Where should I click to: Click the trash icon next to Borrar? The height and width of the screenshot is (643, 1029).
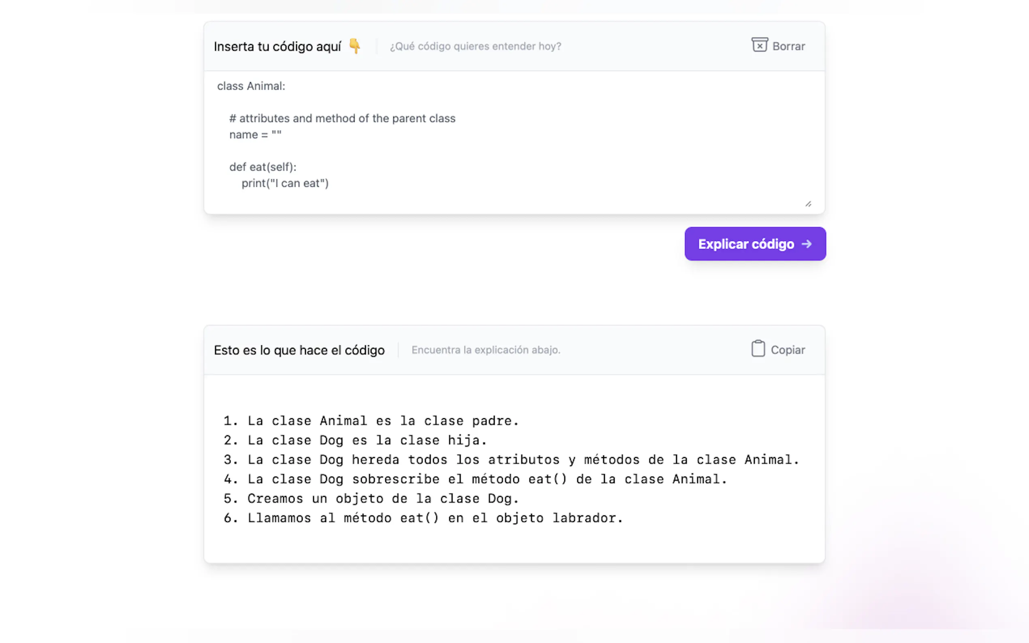759,45
